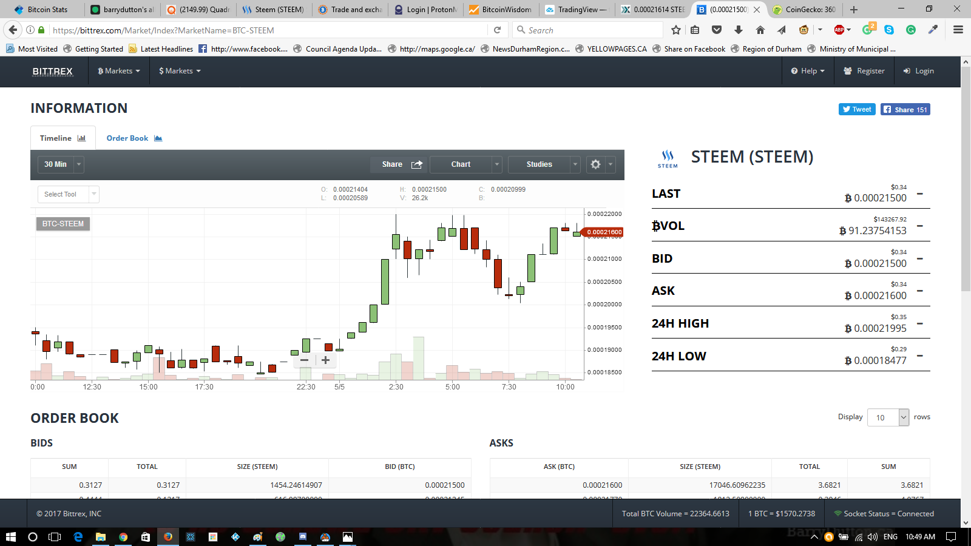Open the Login page
The height and width of the screenshot is (546, 971).
(919, 71)
